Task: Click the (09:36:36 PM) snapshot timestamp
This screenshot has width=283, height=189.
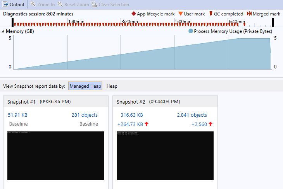Action: click(55, 102)
